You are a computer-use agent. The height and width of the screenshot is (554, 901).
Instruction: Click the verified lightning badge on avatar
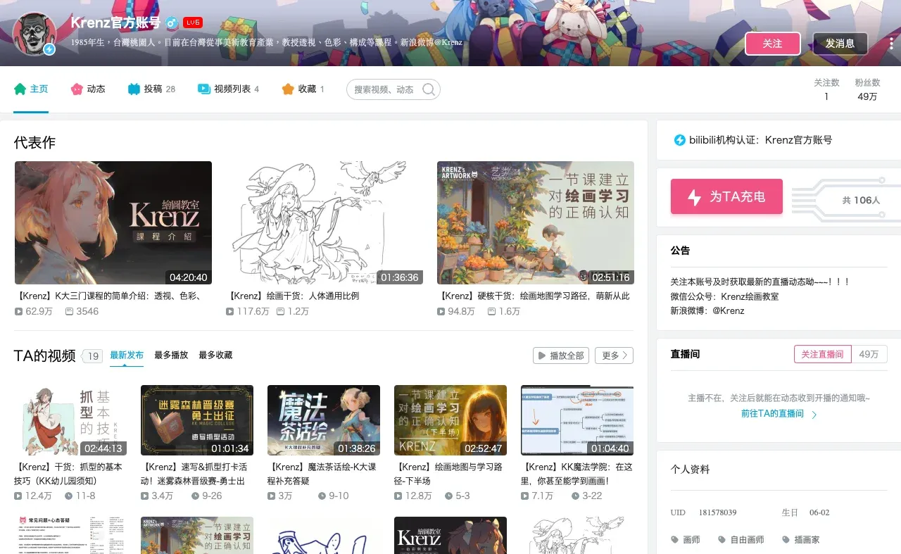pyautogui.click(x=49, y=49)
